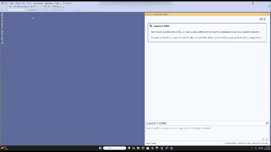Click the Status: Ready text
The image size is (271, 152).
tap(151, 143)
